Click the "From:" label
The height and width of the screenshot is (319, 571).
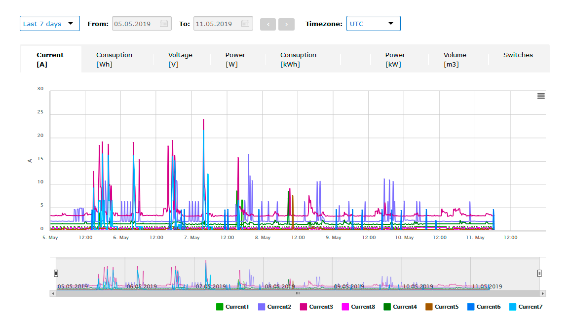click(x=98, y=24)
